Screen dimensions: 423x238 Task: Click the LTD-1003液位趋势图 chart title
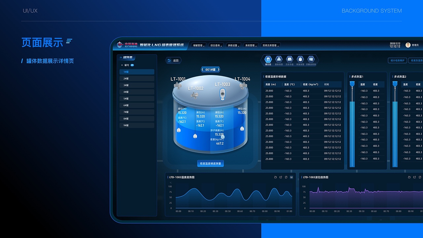pos(316,178)
